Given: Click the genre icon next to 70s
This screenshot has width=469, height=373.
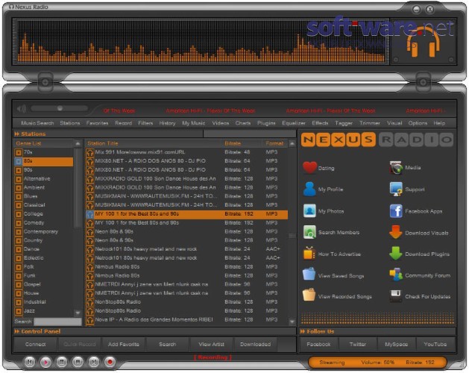Looking at the screenshot, I should 19,153.
